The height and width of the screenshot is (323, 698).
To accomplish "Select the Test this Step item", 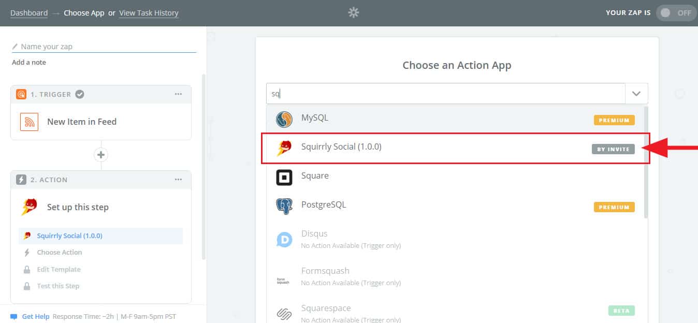I will pyautogui.click(x=58, y=286).
